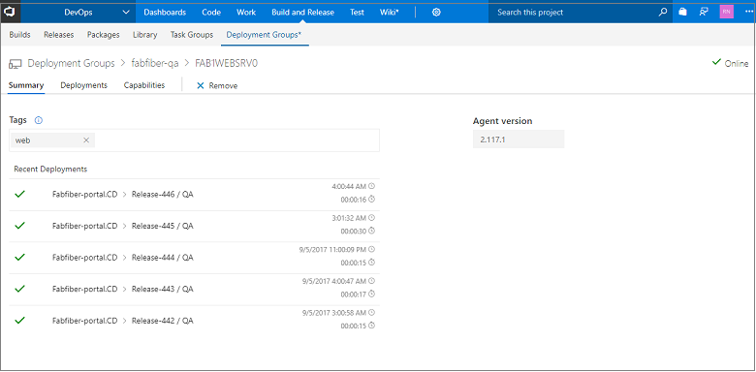Click the 00:00:30 duration timer icon
The image size is (756, 372).
coord(372,231)
